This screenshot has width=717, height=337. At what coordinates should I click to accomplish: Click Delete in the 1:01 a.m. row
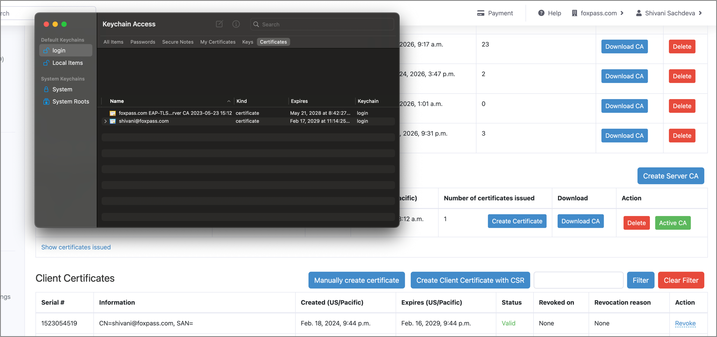(682, 106)
